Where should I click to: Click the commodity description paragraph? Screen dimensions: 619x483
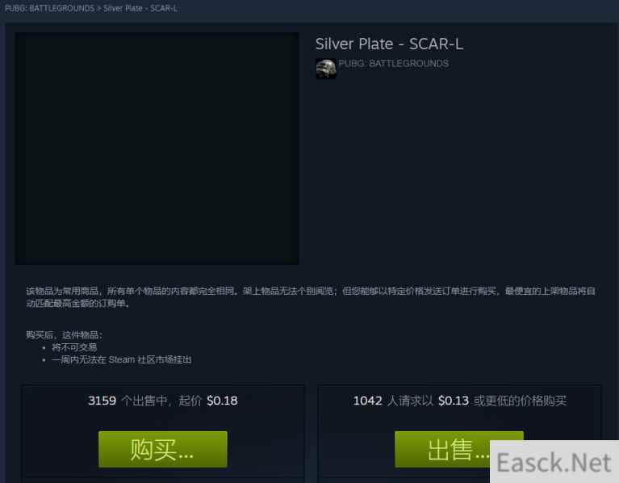(311, 297)
